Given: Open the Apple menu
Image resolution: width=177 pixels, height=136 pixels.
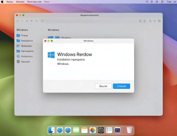Looking at the screenshot, I should (2, 2).
